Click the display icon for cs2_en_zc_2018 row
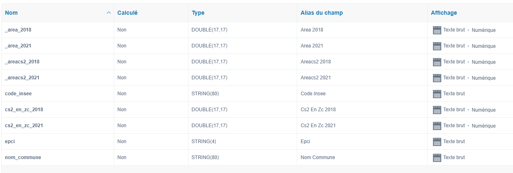Image resolution: width=513 pixels, height=173 pixels. tap(437, 110)
